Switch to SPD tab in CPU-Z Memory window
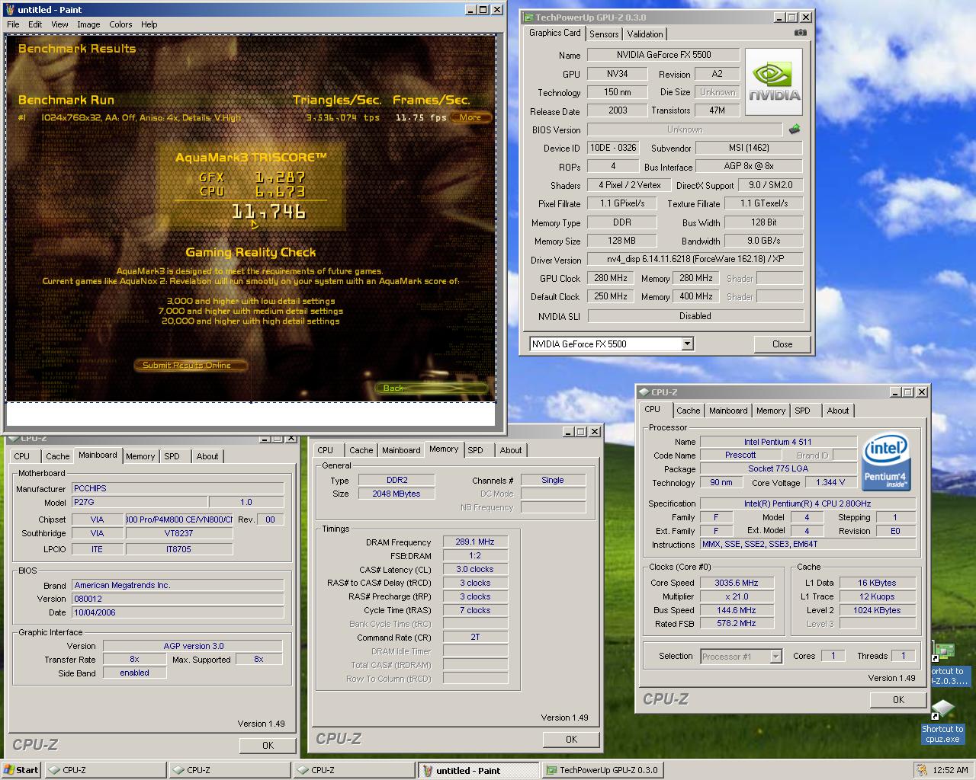Screen dimensions: 976x780 (x=476, y=450)
